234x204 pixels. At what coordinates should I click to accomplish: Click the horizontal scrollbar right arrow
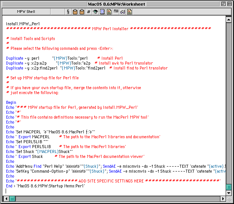pos(223,199)
